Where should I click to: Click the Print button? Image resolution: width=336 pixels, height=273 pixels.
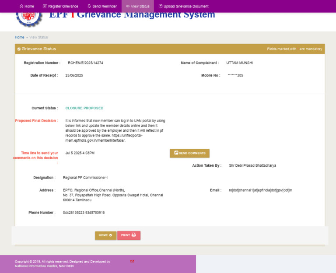click(x=129, y=235)
